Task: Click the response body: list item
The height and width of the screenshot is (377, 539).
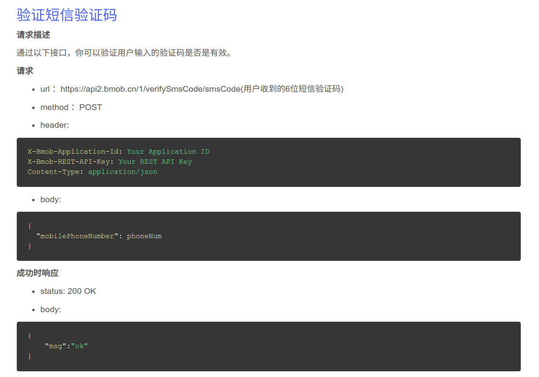Action: coord(50,309)
